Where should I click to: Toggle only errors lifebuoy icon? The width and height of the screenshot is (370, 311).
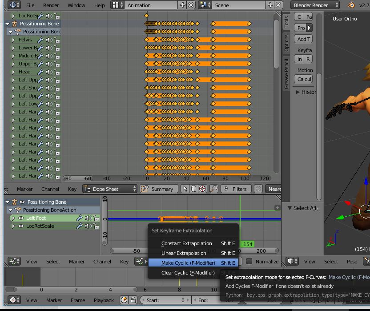pyautogui.click(x=202, y=189)
